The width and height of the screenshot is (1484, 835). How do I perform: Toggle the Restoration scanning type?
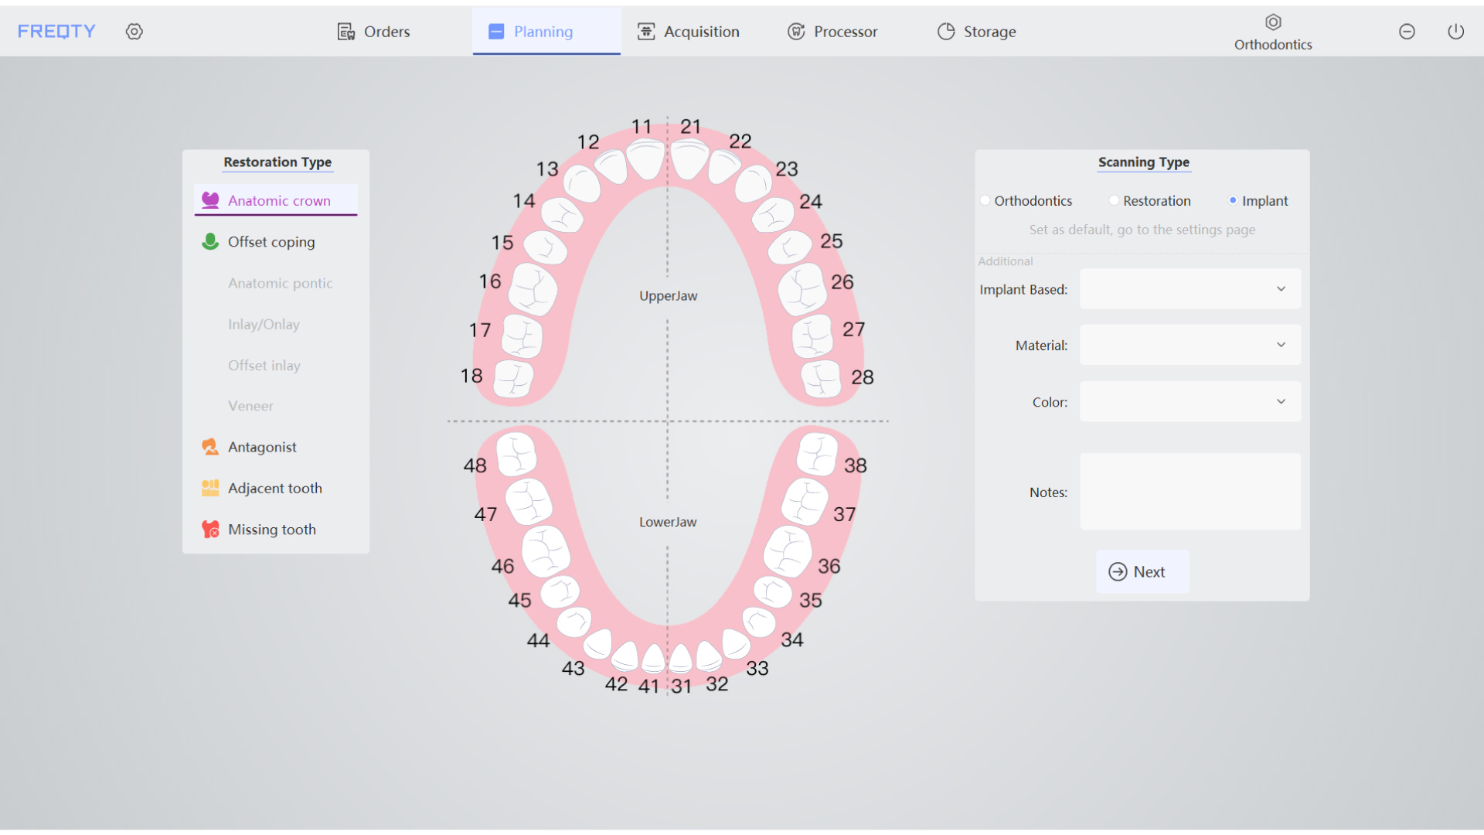1111,201
